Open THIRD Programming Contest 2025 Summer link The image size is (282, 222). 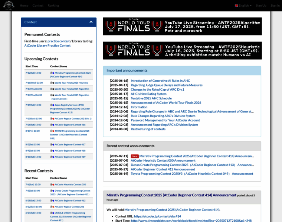pyautogui.click(x=70, y=134)
